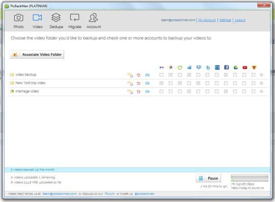Click the upper overall upload progress bar
The height and width of the screenshot is (202, 275).
[x=250, y=176]
